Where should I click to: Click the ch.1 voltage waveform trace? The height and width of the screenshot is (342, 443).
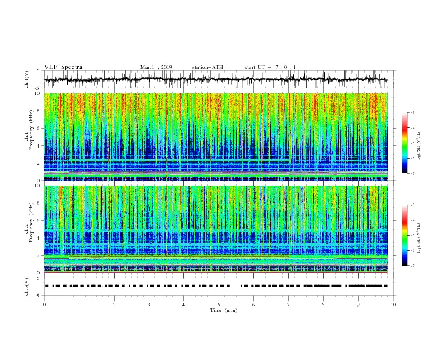tap(215, 79)
